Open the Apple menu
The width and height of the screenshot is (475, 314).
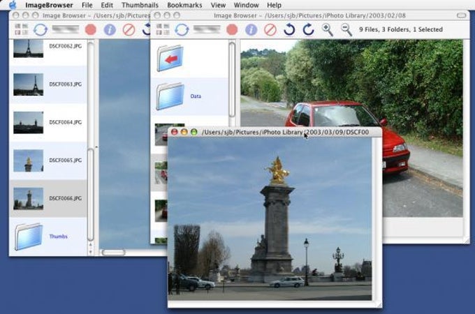pos(13,5)
